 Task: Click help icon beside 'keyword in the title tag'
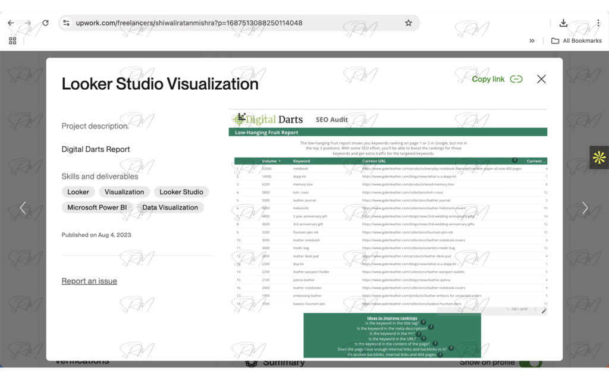(x=423, y=322)
